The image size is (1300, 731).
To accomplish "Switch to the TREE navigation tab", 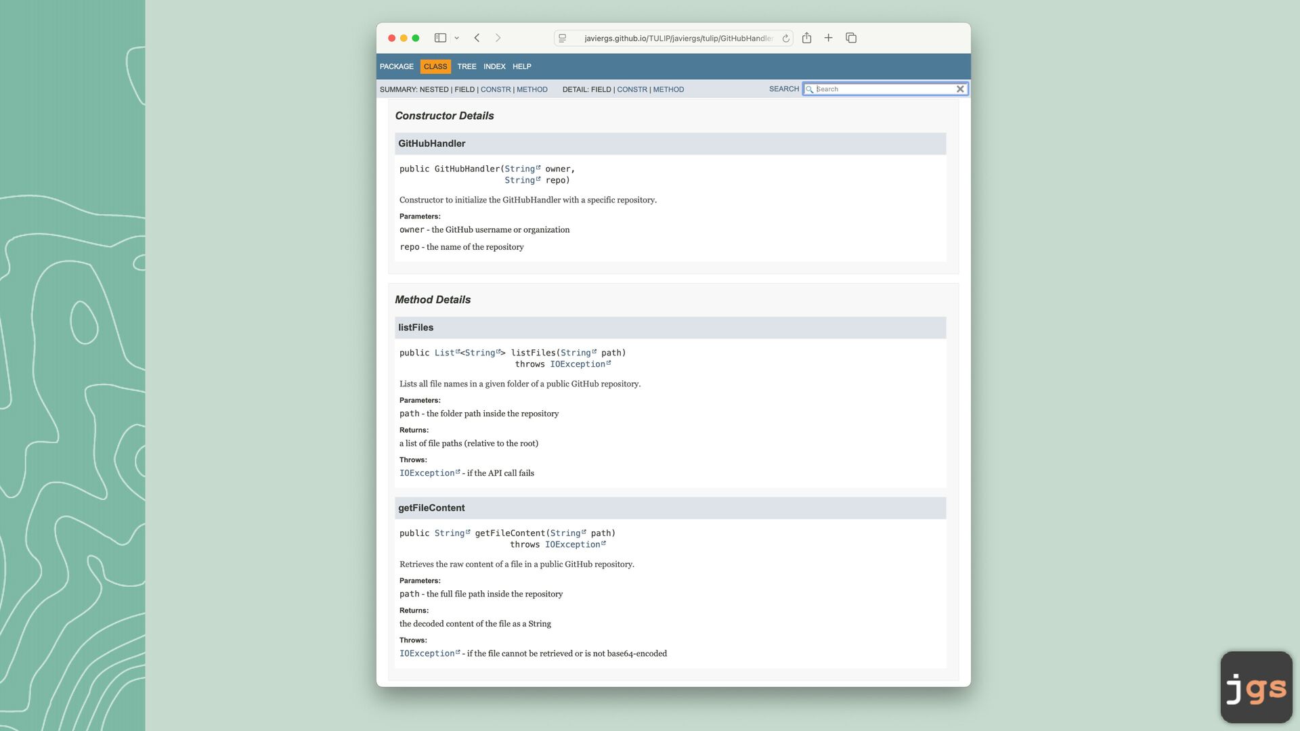I will 467,66.
